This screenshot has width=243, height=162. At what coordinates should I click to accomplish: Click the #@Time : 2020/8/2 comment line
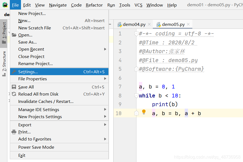167,42
